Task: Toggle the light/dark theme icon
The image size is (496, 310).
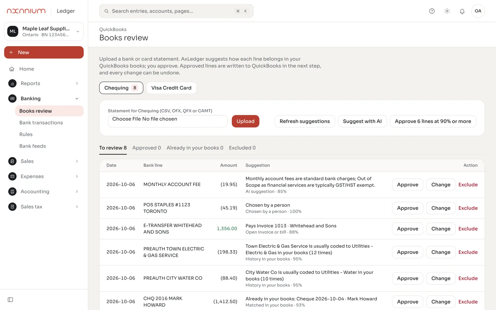Action: click(x=447, y=11)
